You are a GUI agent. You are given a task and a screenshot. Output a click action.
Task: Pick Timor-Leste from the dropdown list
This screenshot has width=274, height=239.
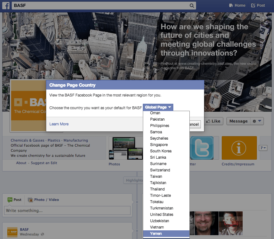pyautogui.click(x=166, y=196)
